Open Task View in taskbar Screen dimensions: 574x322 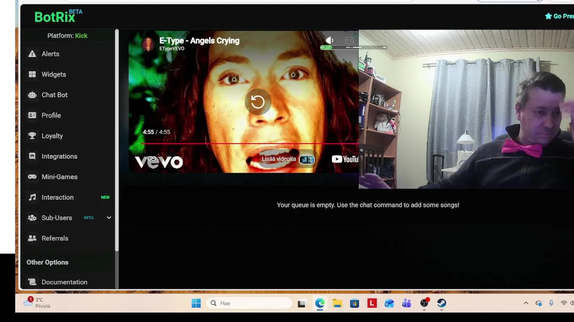301,303
